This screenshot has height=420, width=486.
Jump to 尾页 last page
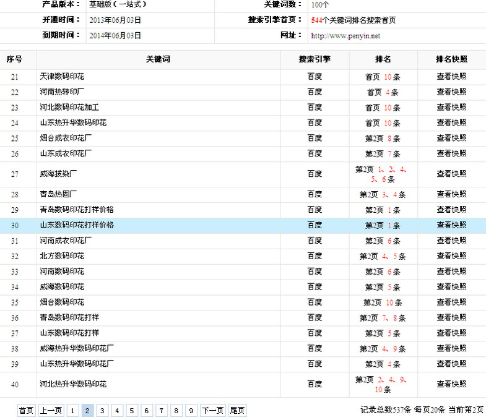pyautogui.click(x=237, y=410)
